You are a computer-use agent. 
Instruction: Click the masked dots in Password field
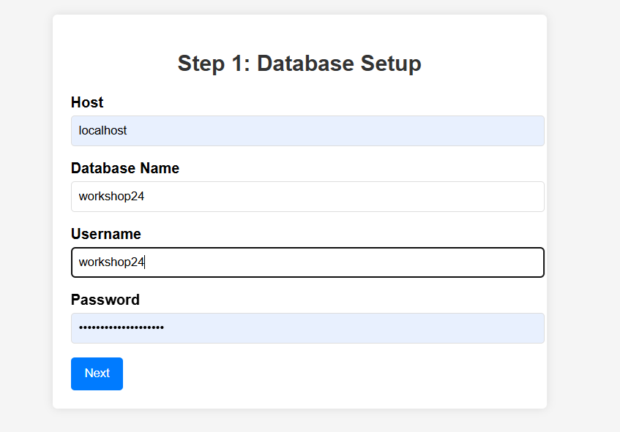click(121, 328)
